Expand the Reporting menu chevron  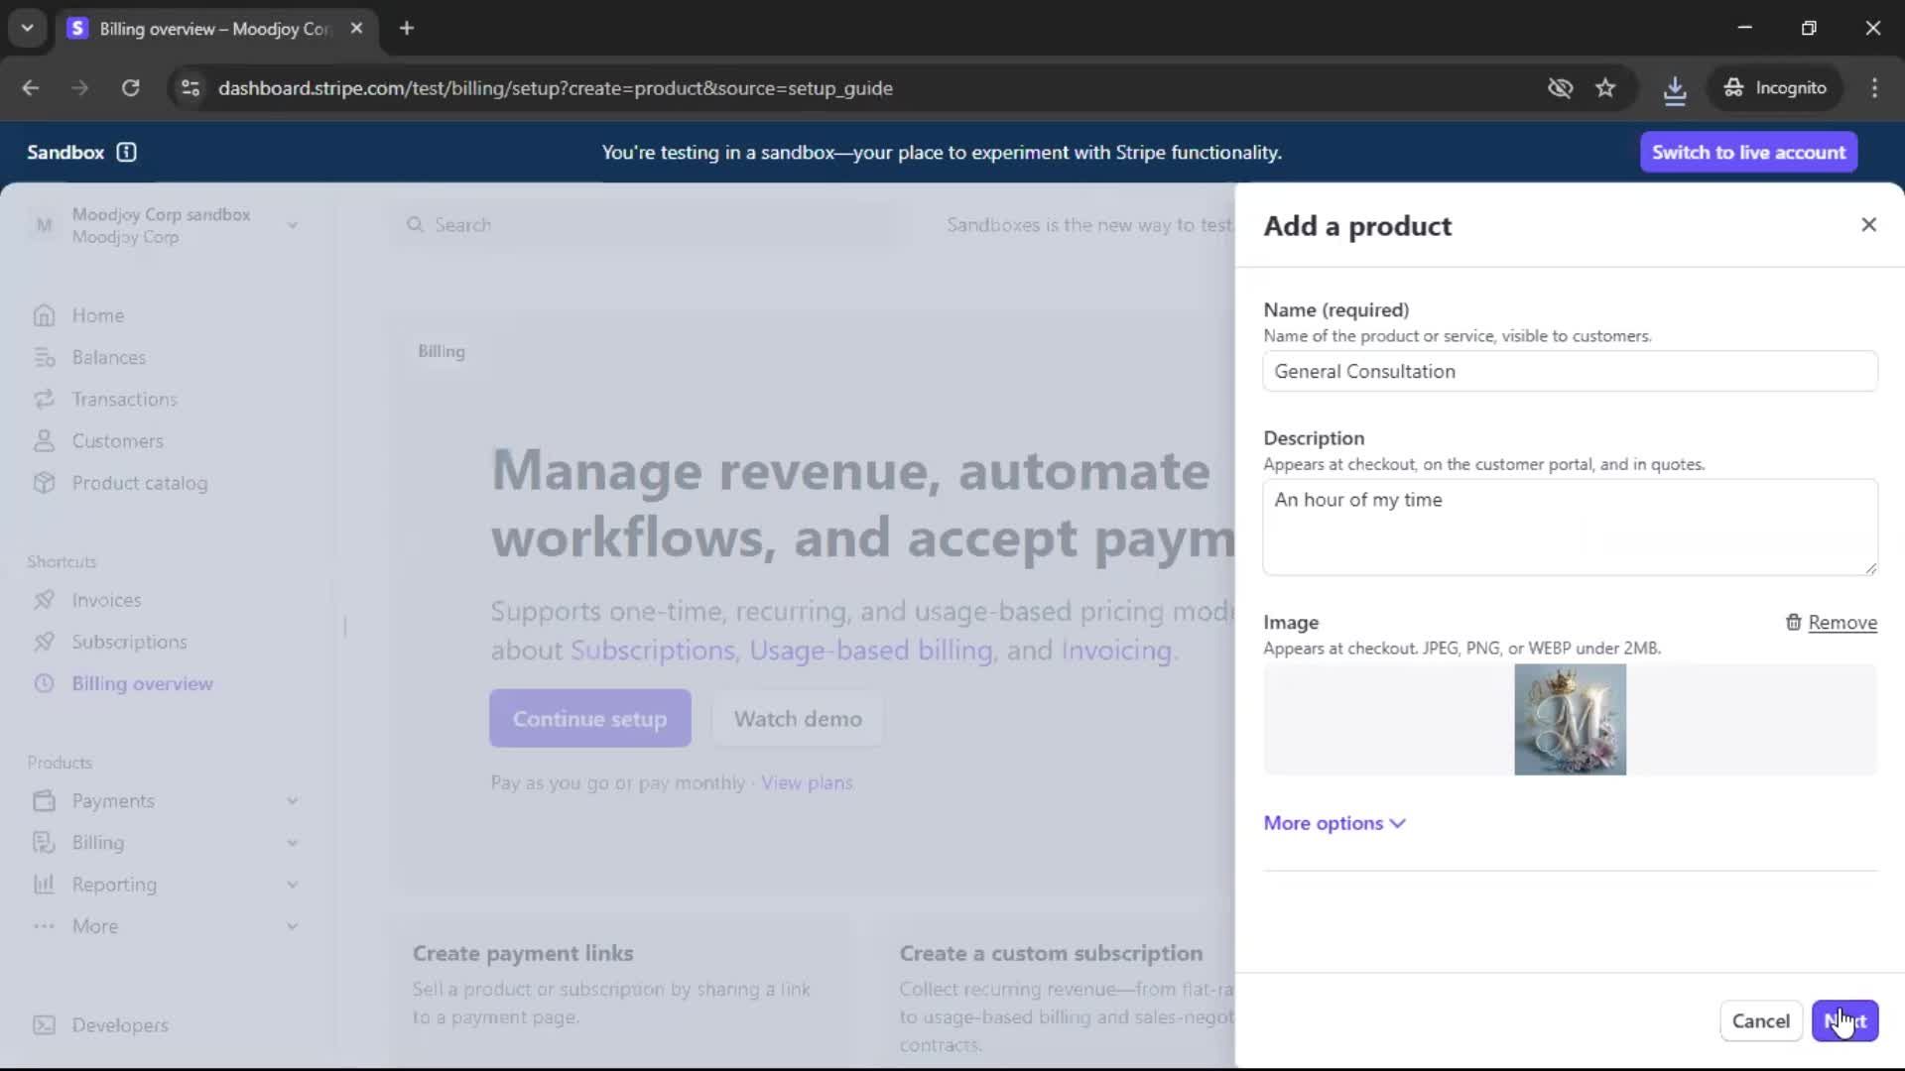click(293, 885)
